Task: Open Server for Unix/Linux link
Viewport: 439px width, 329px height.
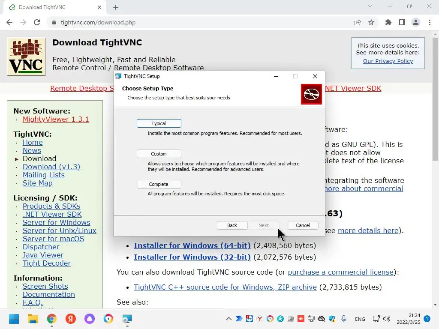Action: [x=59, y=230]
